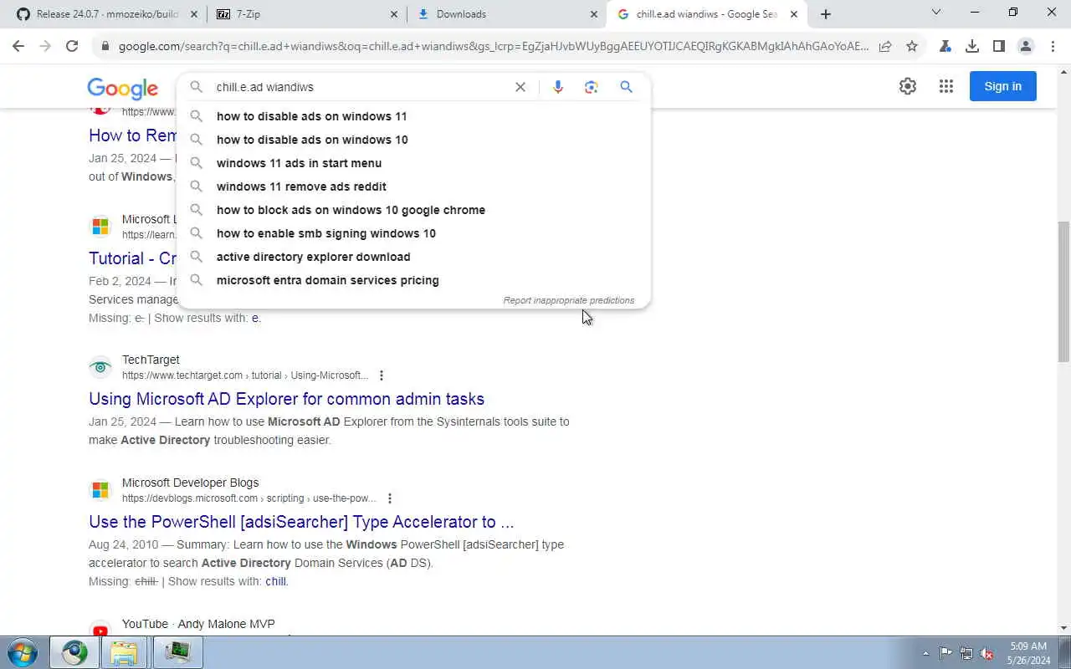Click the TechTarget site name
The width and height of the screenshot is (1071, 669).
[151, 360]
